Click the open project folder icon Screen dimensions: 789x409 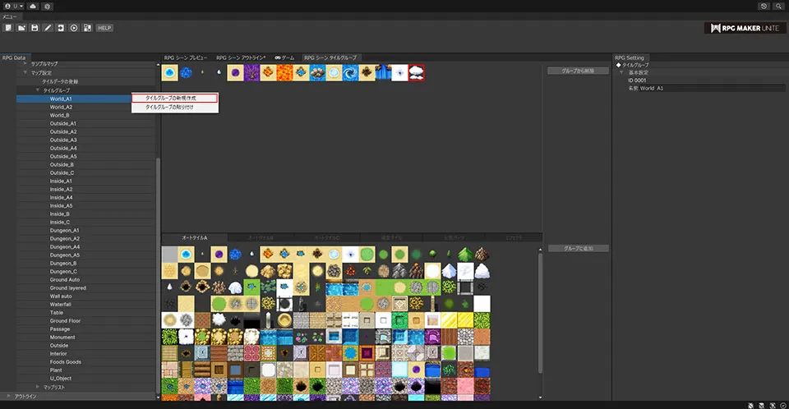(21, 28)
